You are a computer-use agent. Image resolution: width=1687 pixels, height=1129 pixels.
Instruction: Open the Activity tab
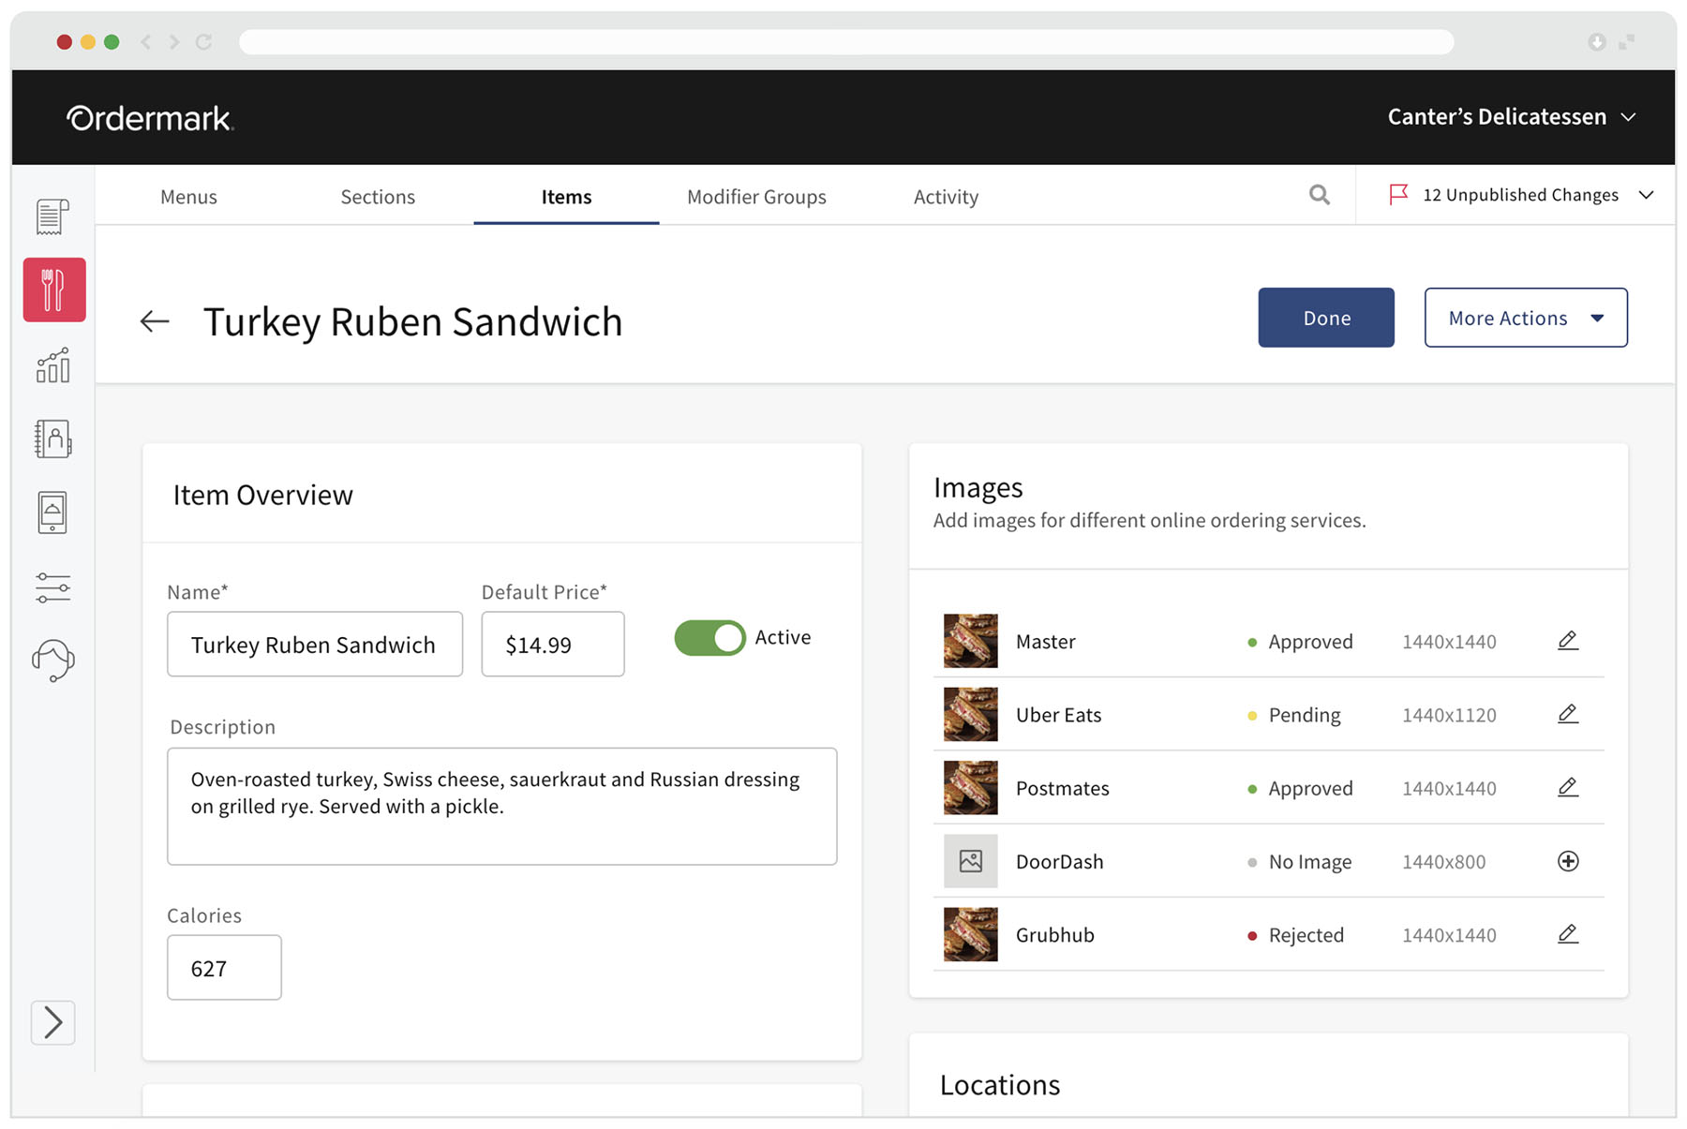click(x=946, y=197)
